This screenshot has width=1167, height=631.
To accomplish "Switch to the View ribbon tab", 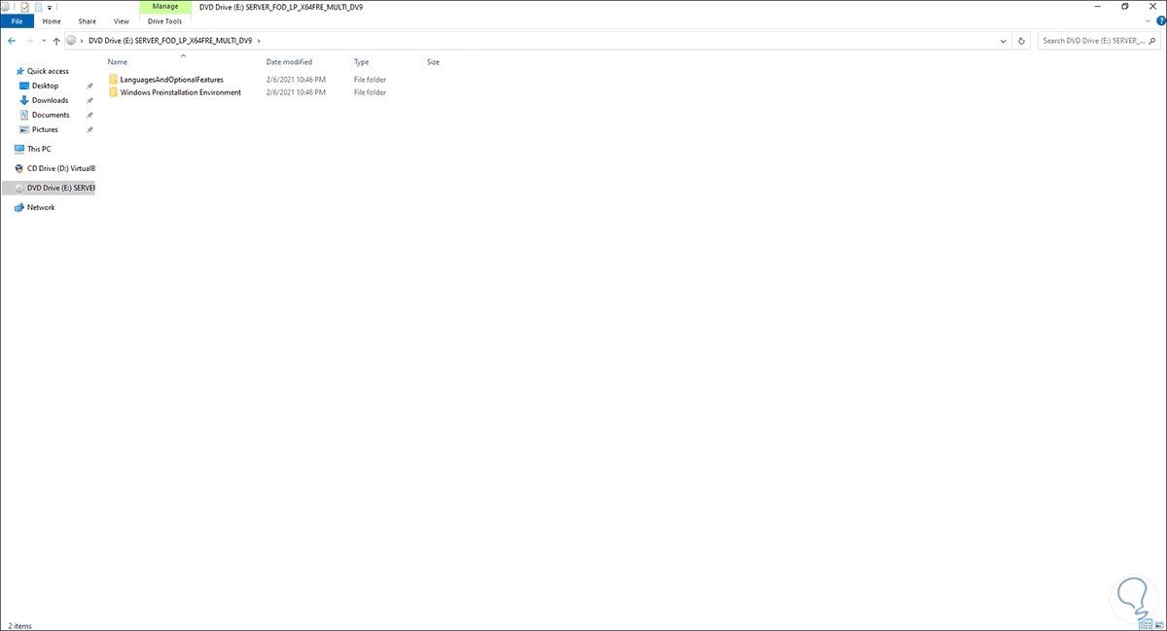I will point(121,20).
